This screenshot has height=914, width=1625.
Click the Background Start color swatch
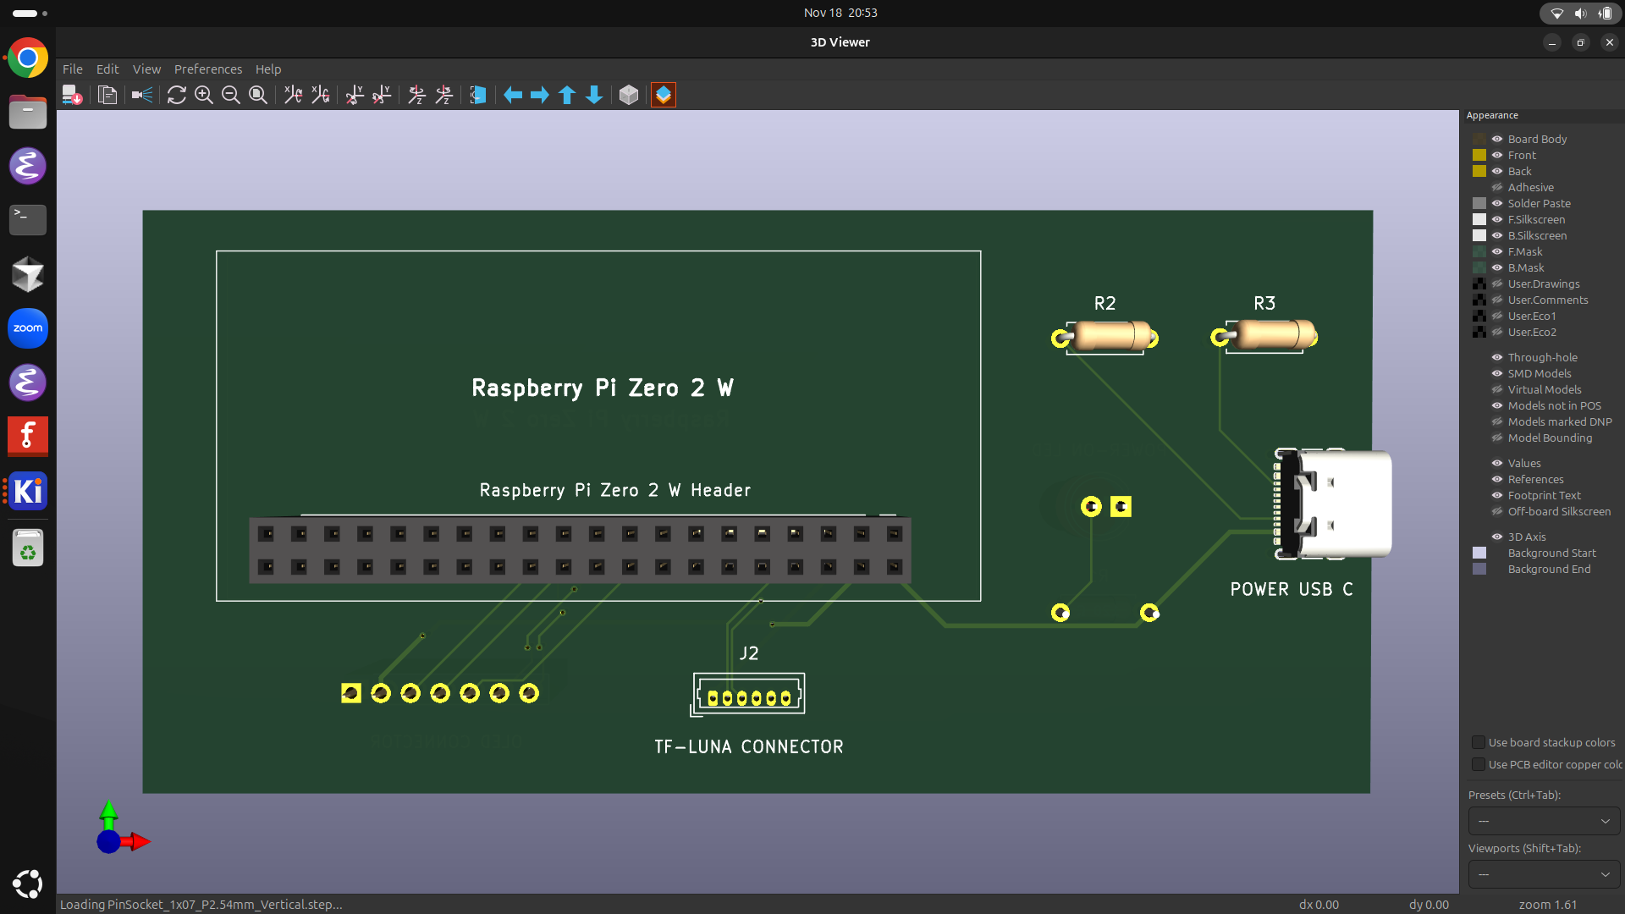[1479, 553]
